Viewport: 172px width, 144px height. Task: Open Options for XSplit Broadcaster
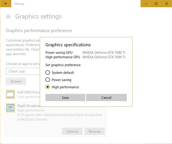tap(72, 131)
